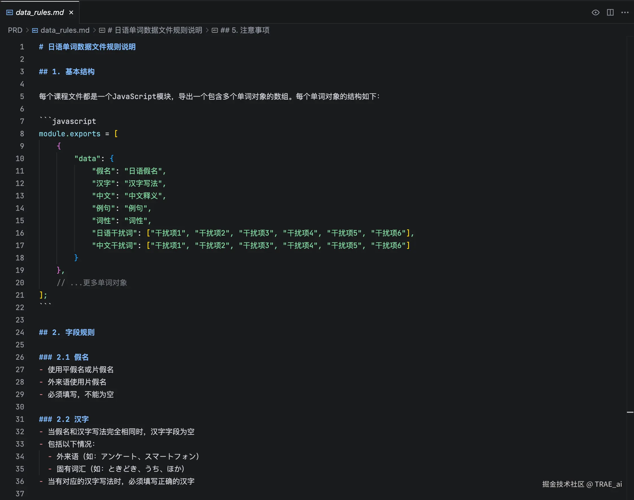Open the data_rules.md breadcrumb dropdown
Screen dimensions: 634x500
pyautogui.click(x=65, y=30)
